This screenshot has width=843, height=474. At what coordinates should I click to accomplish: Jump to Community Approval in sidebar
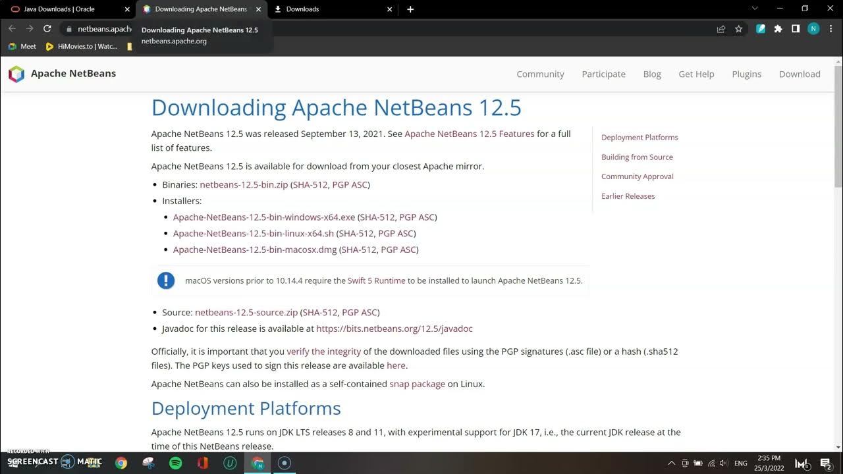pos(637,176)
